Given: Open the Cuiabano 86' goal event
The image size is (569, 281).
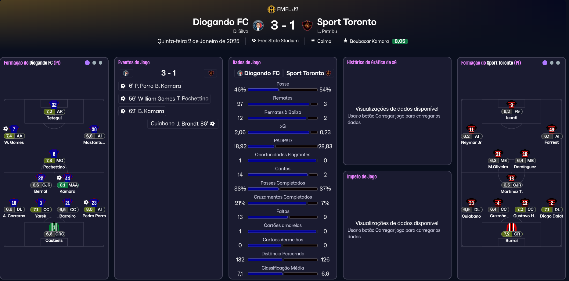Looking at the screenshot, I should pyautogui.click(x=183, y=124).
